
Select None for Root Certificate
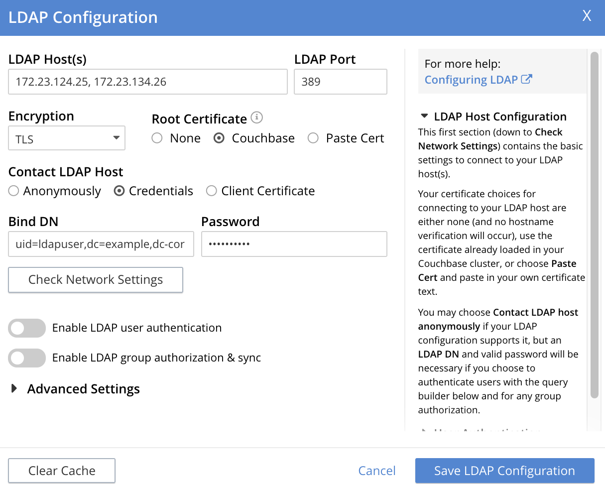click(157, 138)
